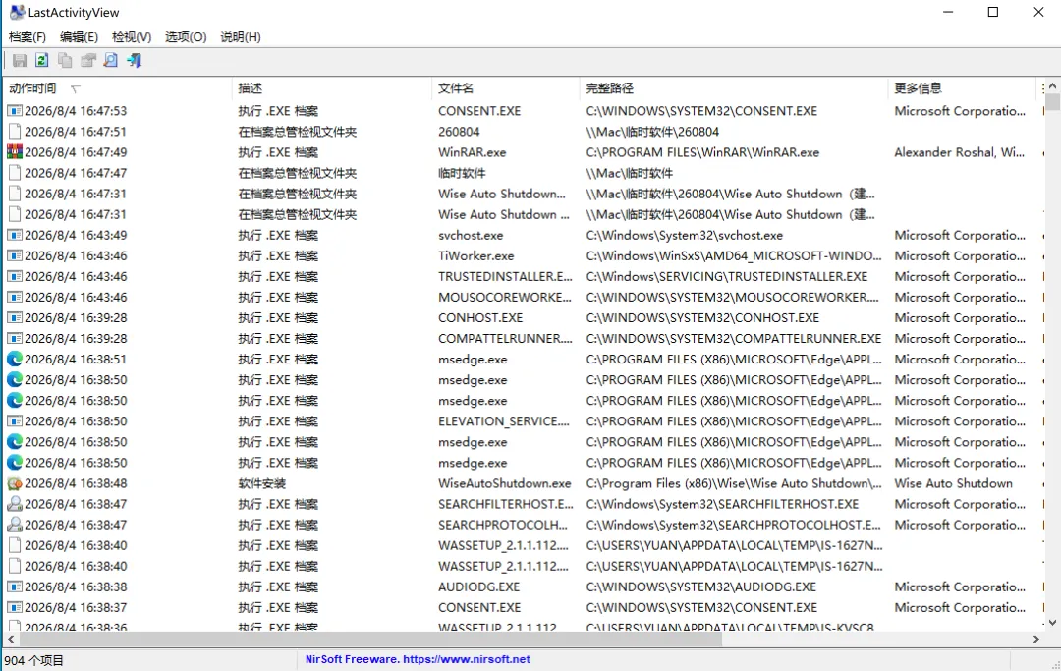Click the Save selected items toolbar icon

20,60
